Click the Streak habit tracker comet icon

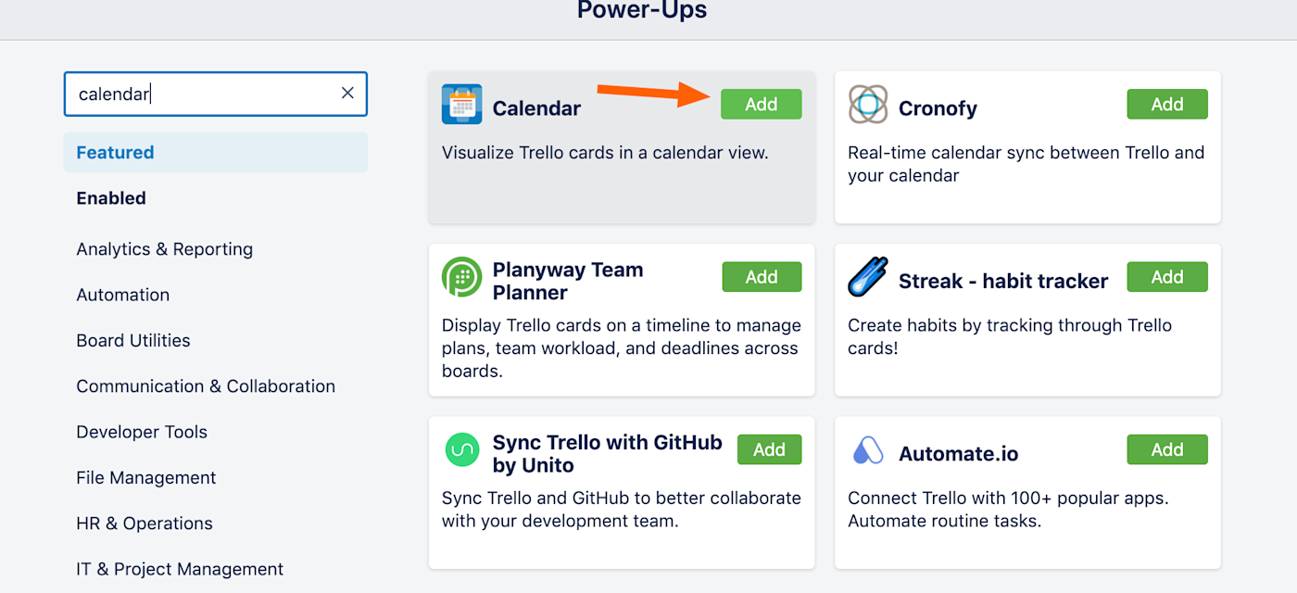tap(868, 277)
